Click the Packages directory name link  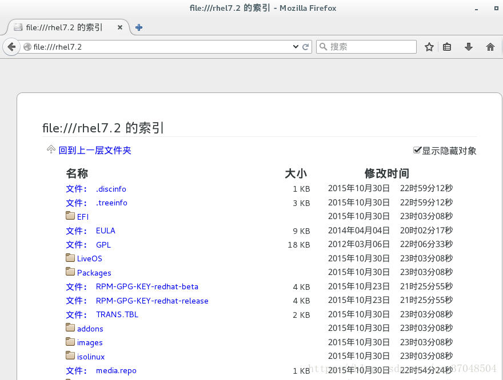(x=94, y=273)
